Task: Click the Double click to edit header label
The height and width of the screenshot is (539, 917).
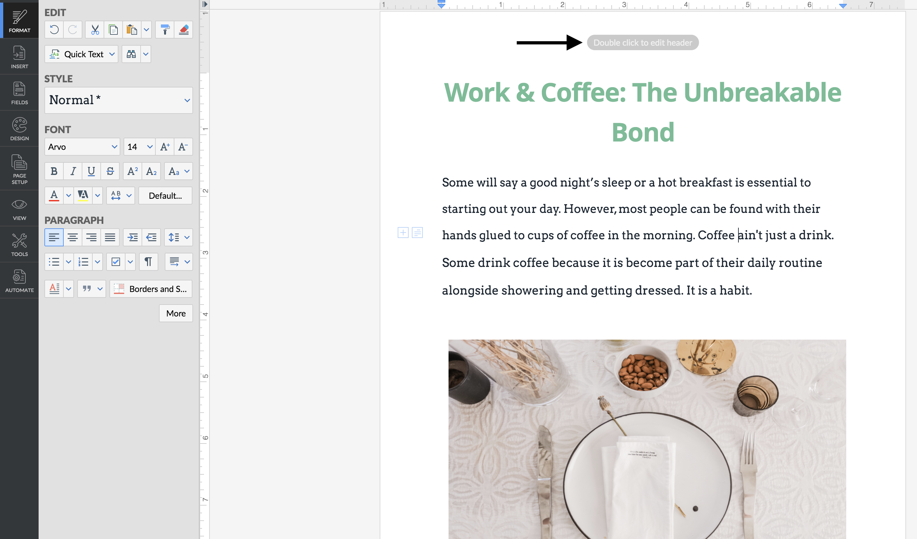Action: 643,42
